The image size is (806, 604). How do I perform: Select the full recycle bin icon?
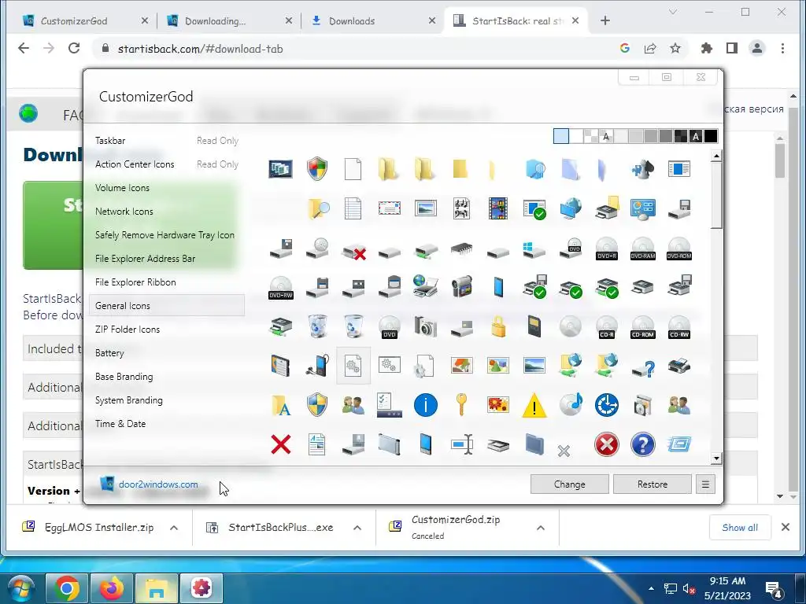317,326
